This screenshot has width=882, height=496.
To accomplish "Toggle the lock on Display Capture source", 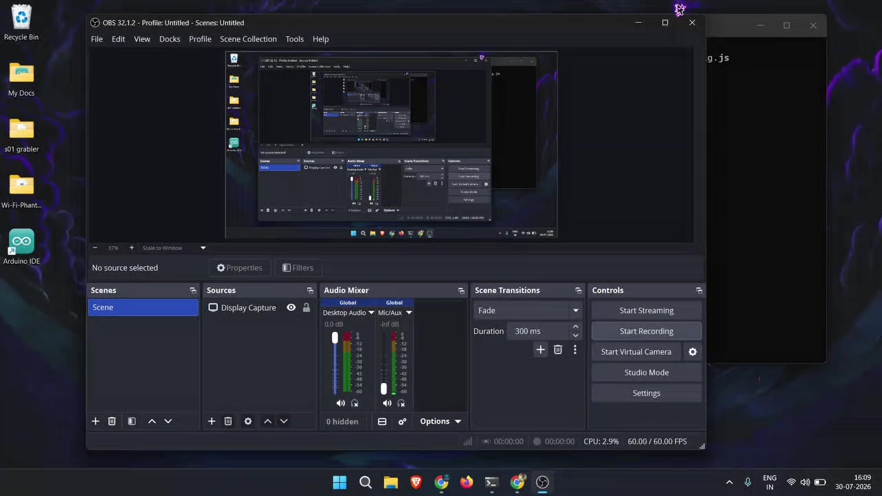I will (307, 308).
